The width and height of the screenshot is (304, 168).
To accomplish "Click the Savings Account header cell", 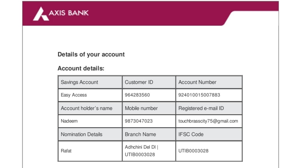I will (79, 82).
